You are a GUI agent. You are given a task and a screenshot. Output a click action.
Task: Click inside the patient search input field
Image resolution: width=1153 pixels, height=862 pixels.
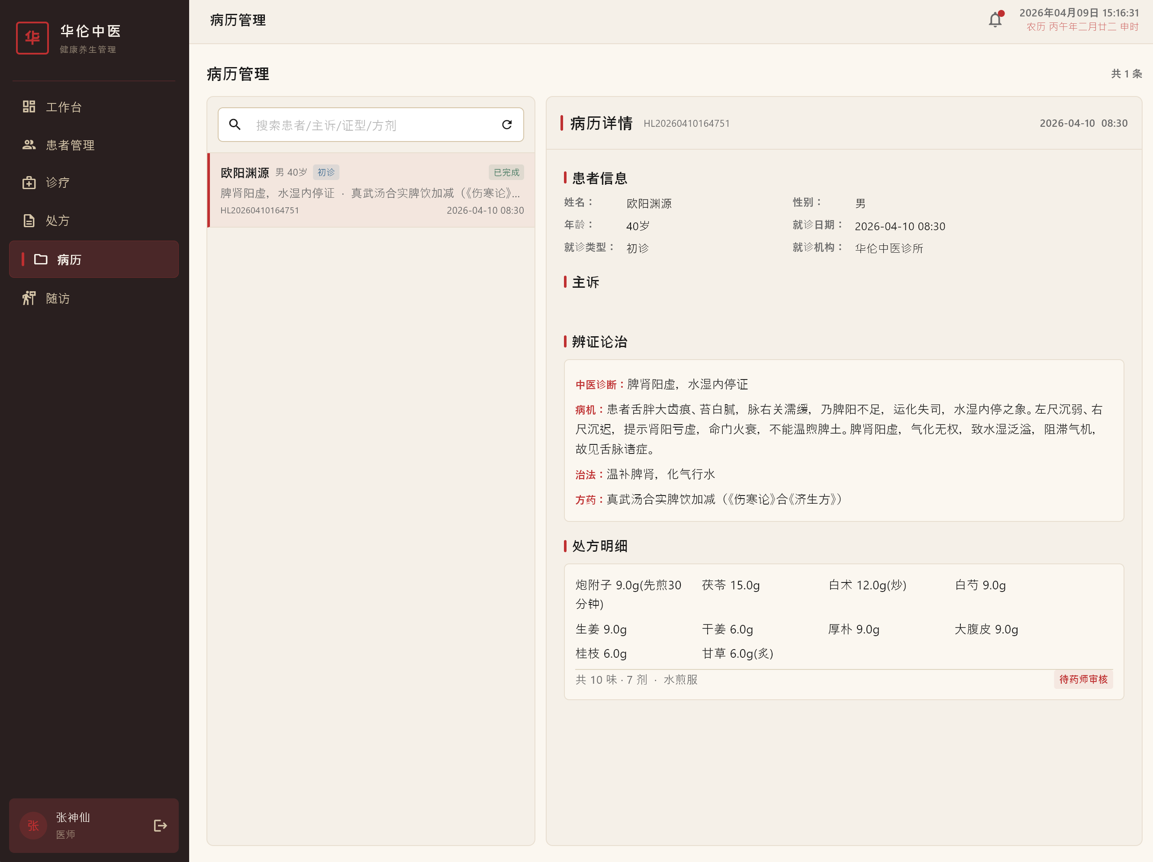pyautogui.click(x=365, y=125)
